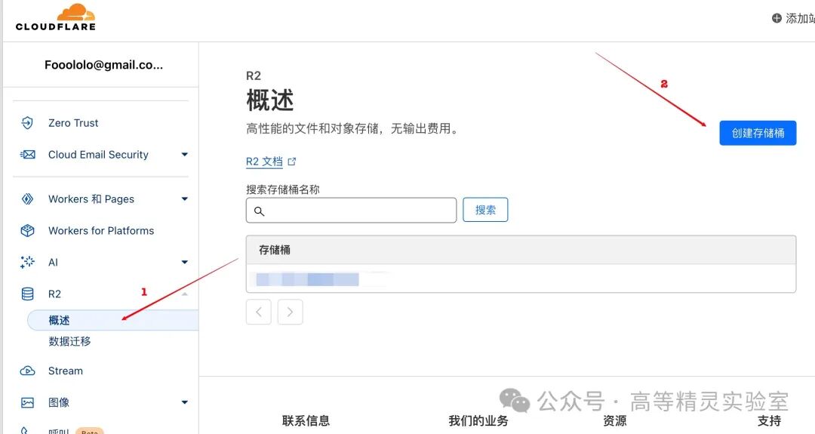Click the account Fooololo@gmail.co...
This screenshot has width=815, height=434.
[103, 65]
